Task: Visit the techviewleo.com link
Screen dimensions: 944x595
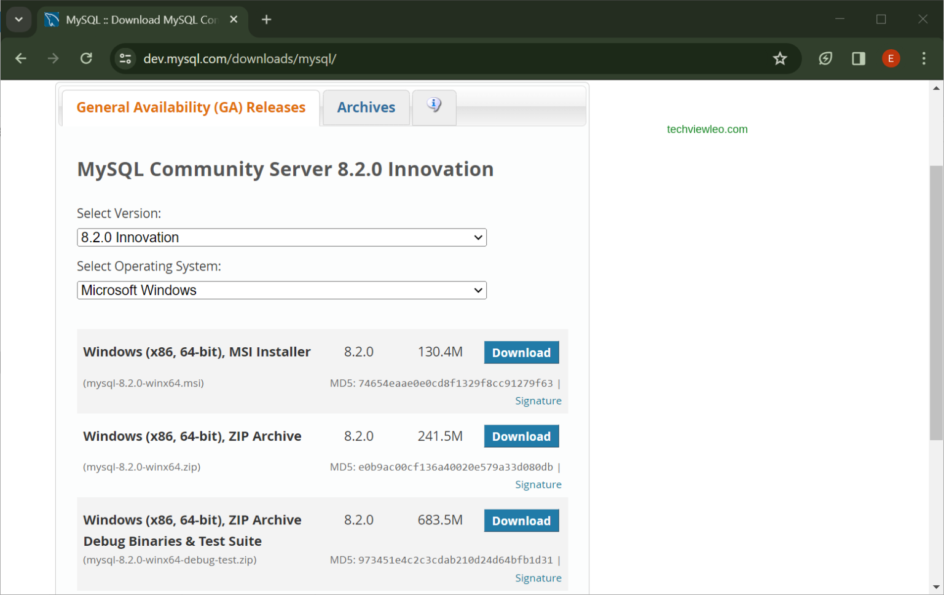Action: pyautogui.click(x=707, y=129)
